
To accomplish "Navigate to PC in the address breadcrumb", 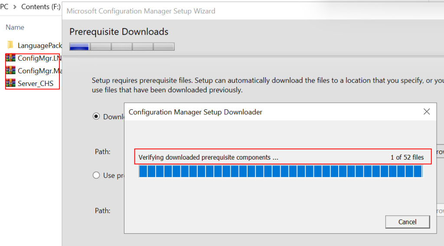I will coord(4,7).
